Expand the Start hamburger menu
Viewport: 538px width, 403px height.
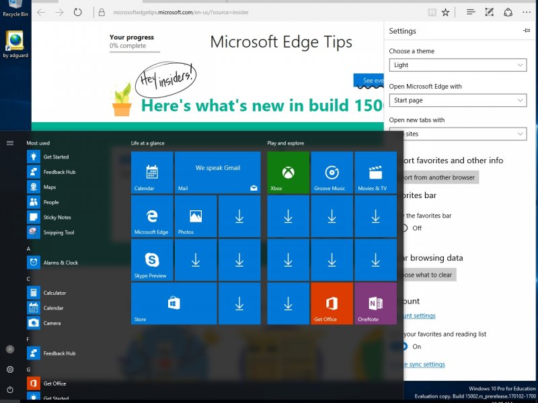coord(10,143)
